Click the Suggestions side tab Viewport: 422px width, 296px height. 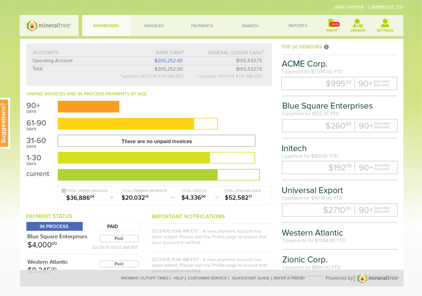4,123
